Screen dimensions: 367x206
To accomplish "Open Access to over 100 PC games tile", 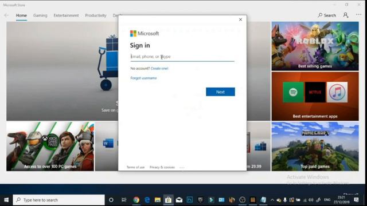I will tap(50, 146).
